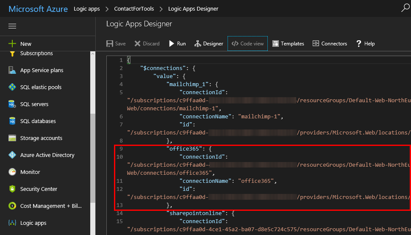411x235 pixels.
Task: Open Security Center in sidebar
Action: pos(39,189)
